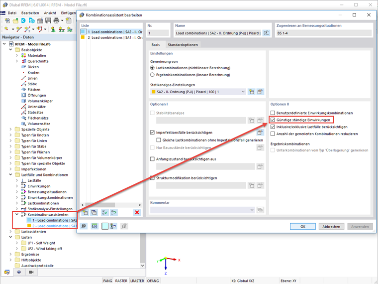Select the New member tool icon
Viewport: 378px width, 284px height.
coord(27,29)
